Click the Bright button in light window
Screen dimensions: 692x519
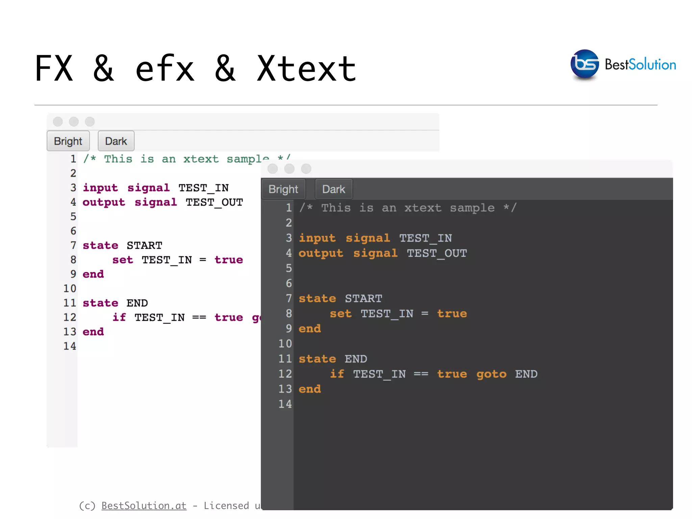[68, 141]
